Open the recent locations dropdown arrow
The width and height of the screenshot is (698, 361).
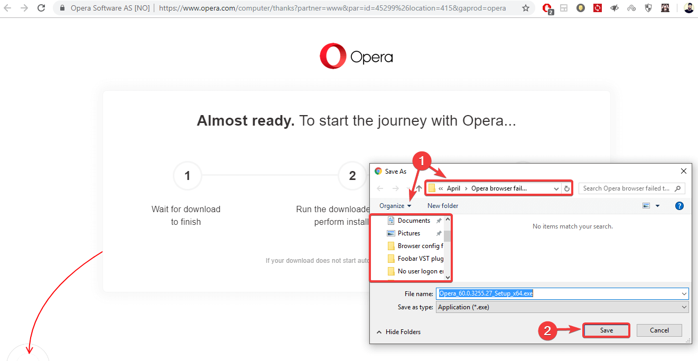pos(407,188)
